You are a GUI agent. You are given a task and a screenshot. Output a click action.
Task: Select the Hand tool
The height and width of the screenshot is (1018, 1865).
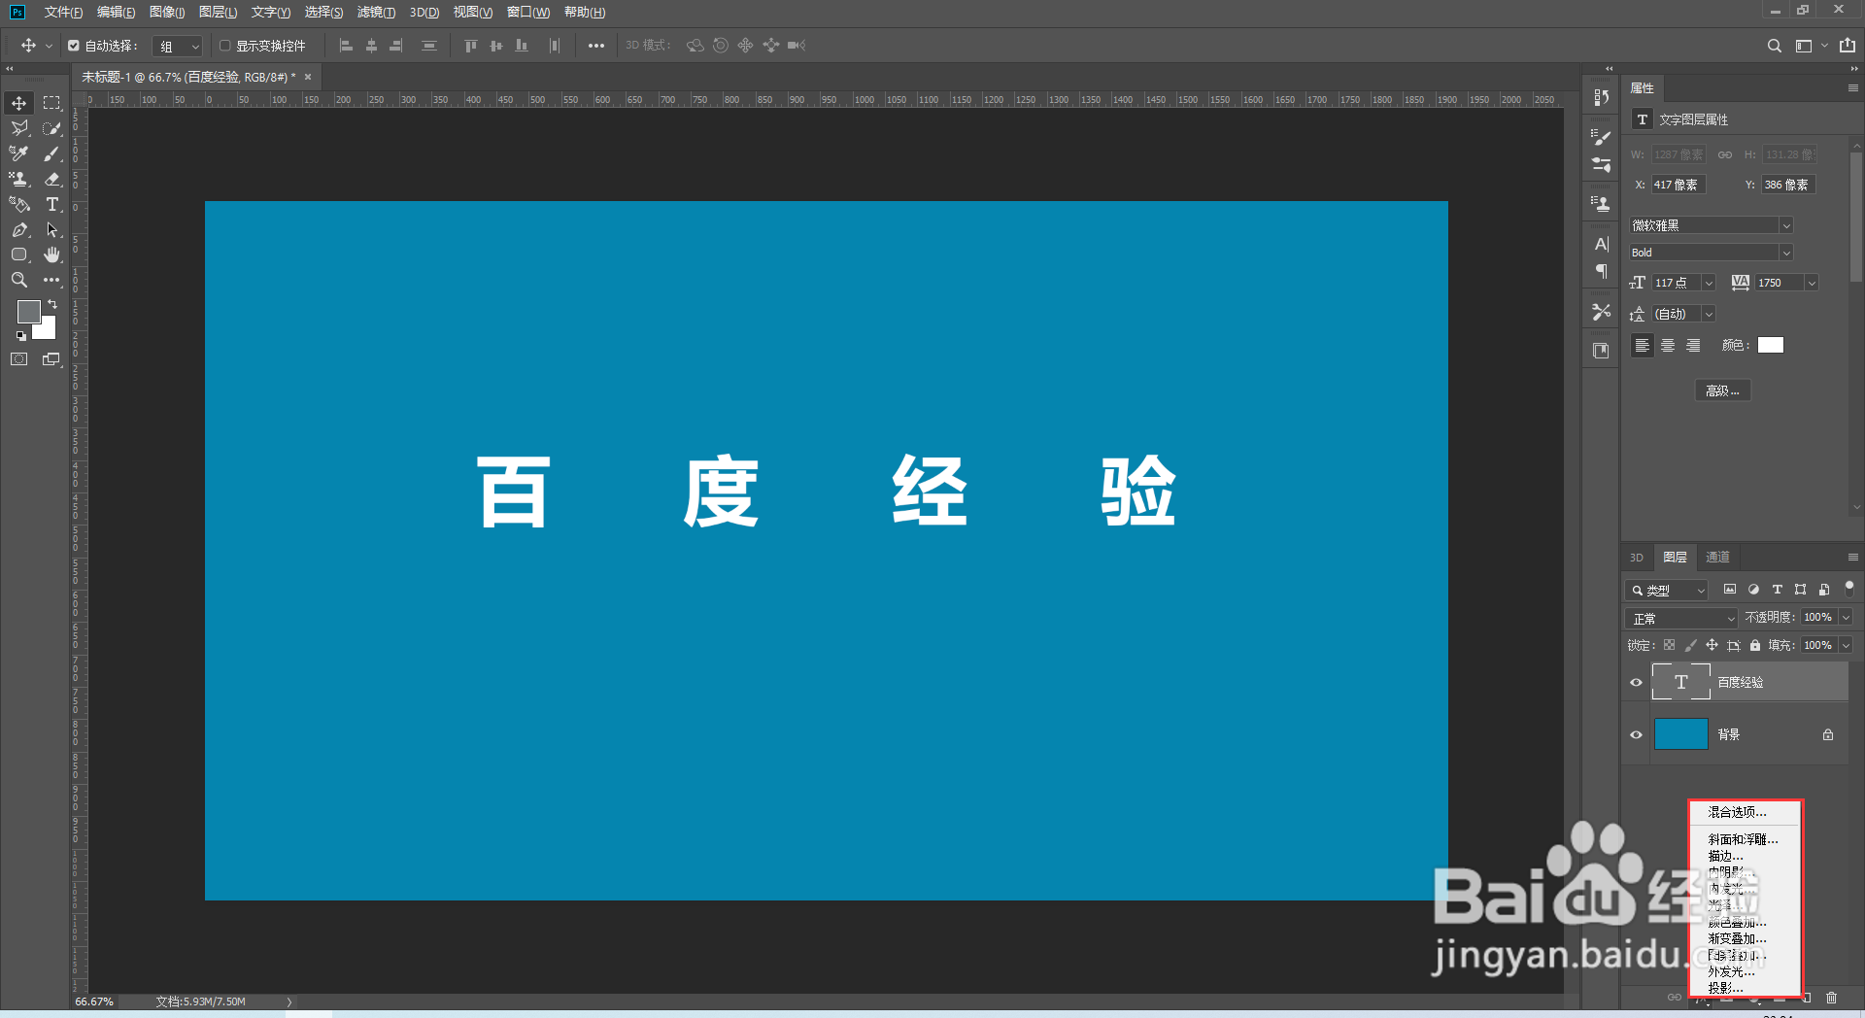(52, 254)
